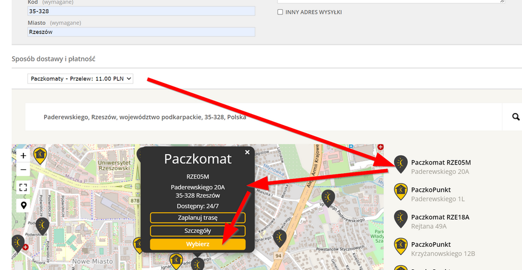522x270 pixels.
Task: Click the Dostępny: 24/7 text
Action: [198, 206]
